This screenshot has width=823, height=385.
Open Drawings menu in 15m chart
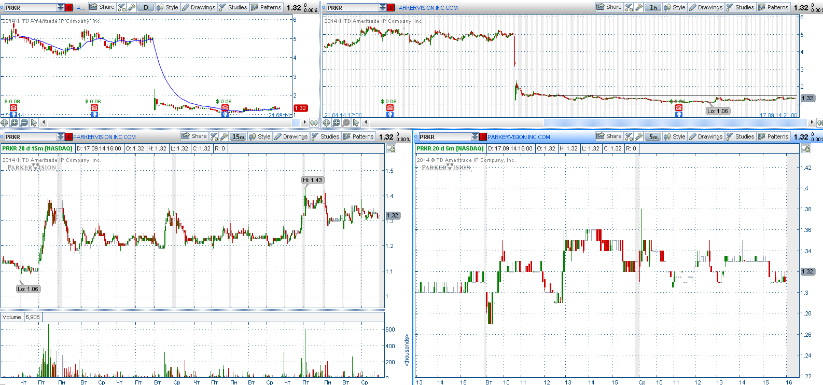[x=291, y=136]
